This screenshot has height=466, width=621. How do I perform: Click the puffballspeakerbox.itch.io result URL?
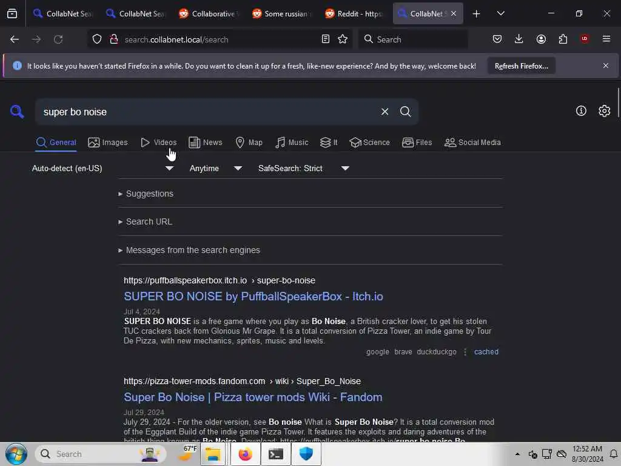pos(220,280)
